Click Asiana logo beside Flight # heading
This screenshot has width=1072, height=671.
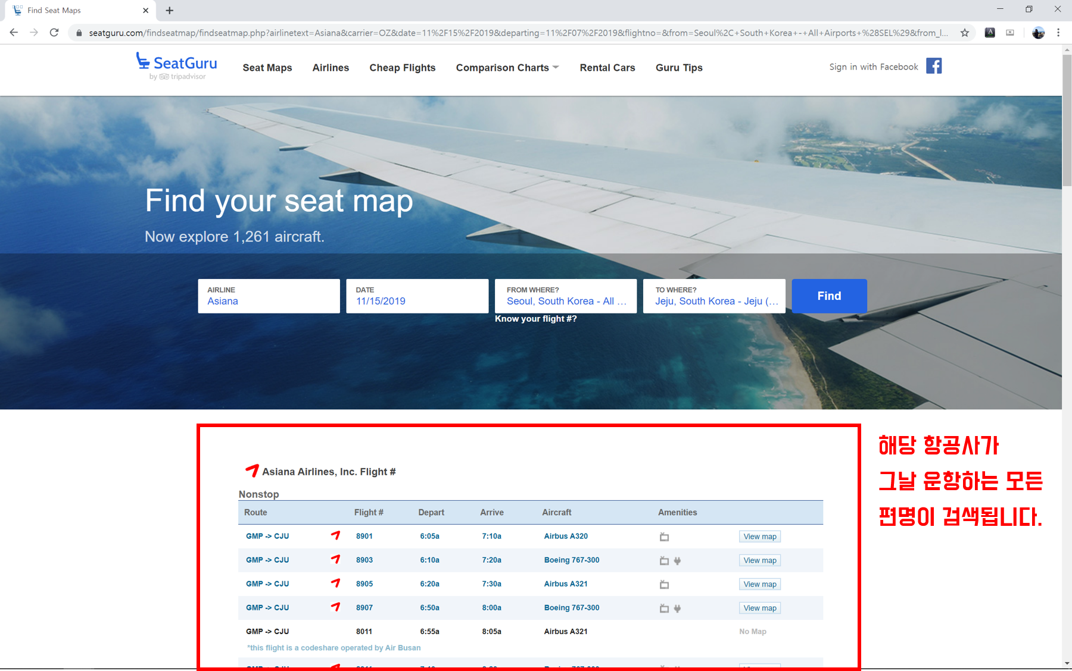coord(252,471)
